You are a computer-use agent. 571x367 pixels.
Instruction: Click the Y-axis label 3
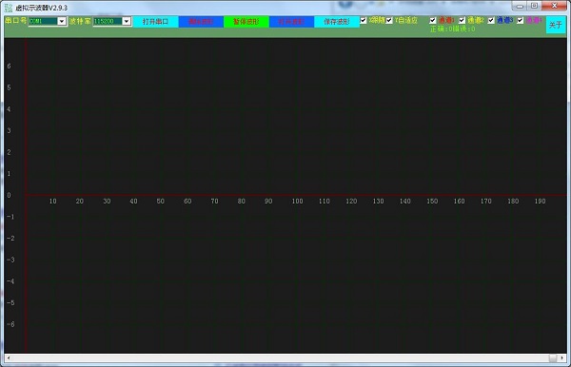(x=9, y=130)
